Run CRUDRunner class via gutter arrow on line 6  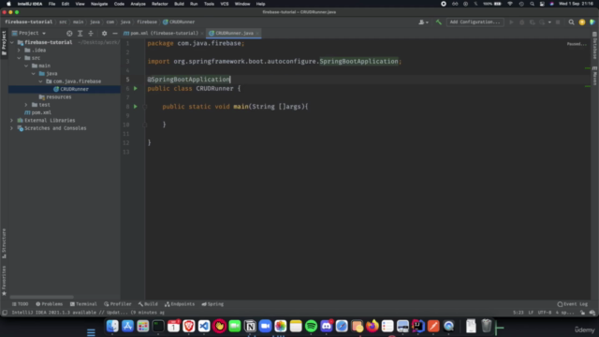135,88
